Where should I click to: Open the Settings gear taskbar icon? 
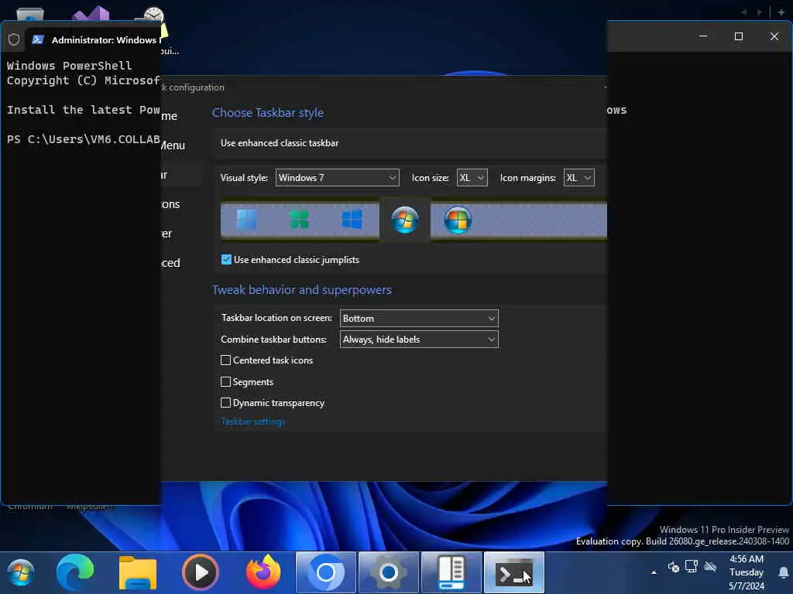[x=389, y=573]
